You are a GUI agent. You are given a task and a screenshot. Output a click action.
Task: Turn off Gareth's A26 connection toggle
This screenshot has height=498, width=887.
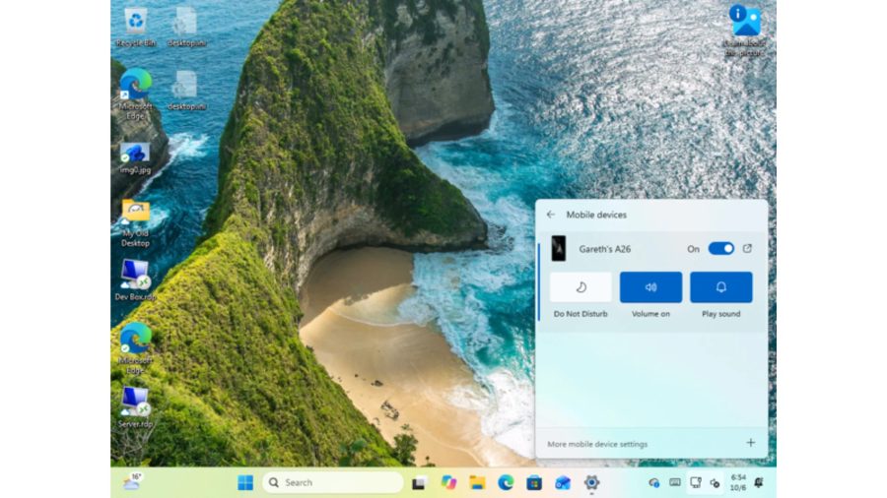click(720, 248)
